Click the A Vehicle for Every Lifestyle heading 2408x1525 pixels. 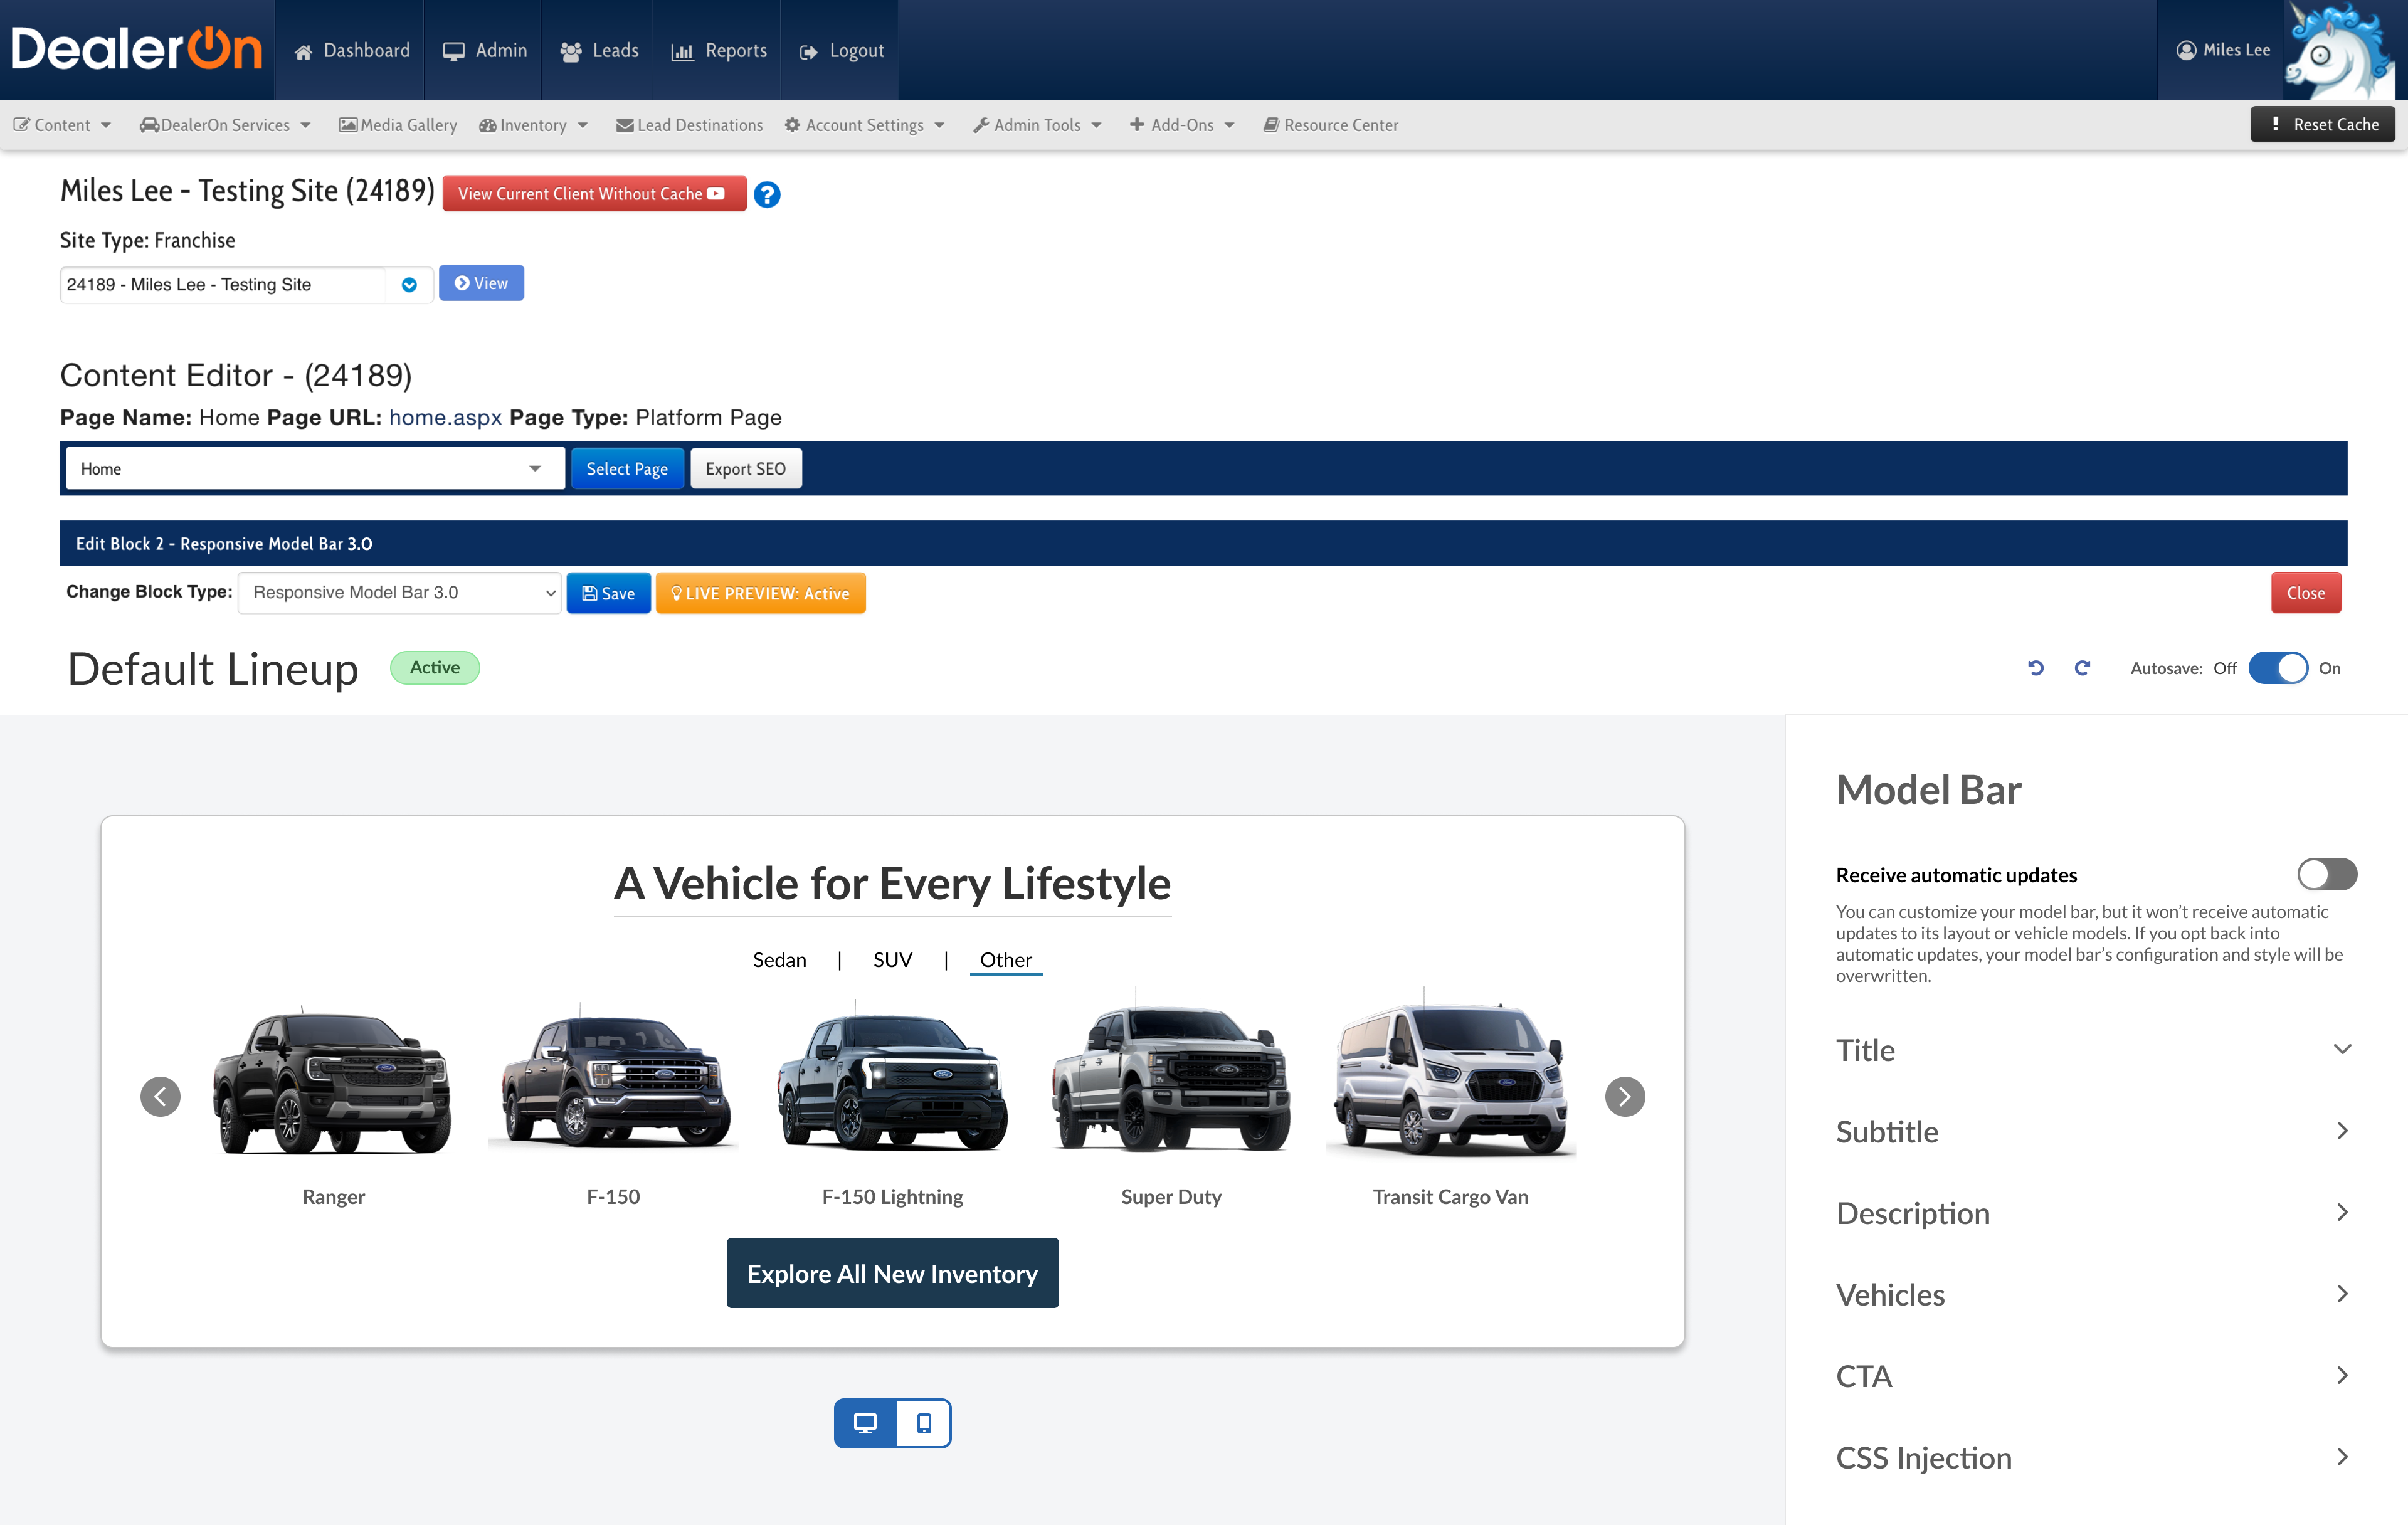892,883
